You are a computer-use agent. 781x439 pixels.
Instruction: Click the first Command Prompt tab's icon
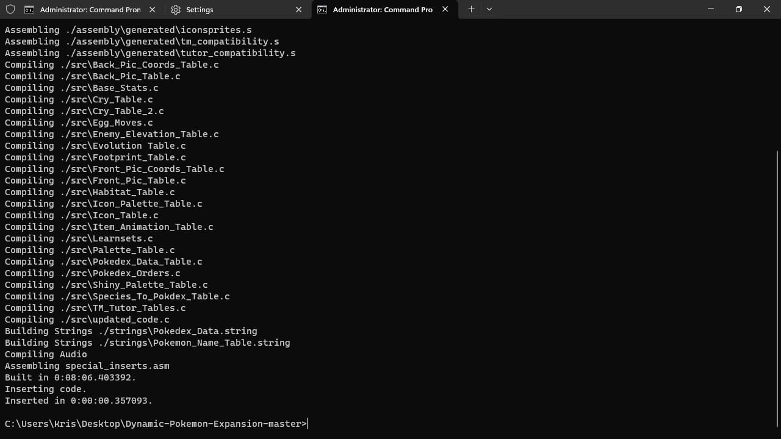(29, 10)
